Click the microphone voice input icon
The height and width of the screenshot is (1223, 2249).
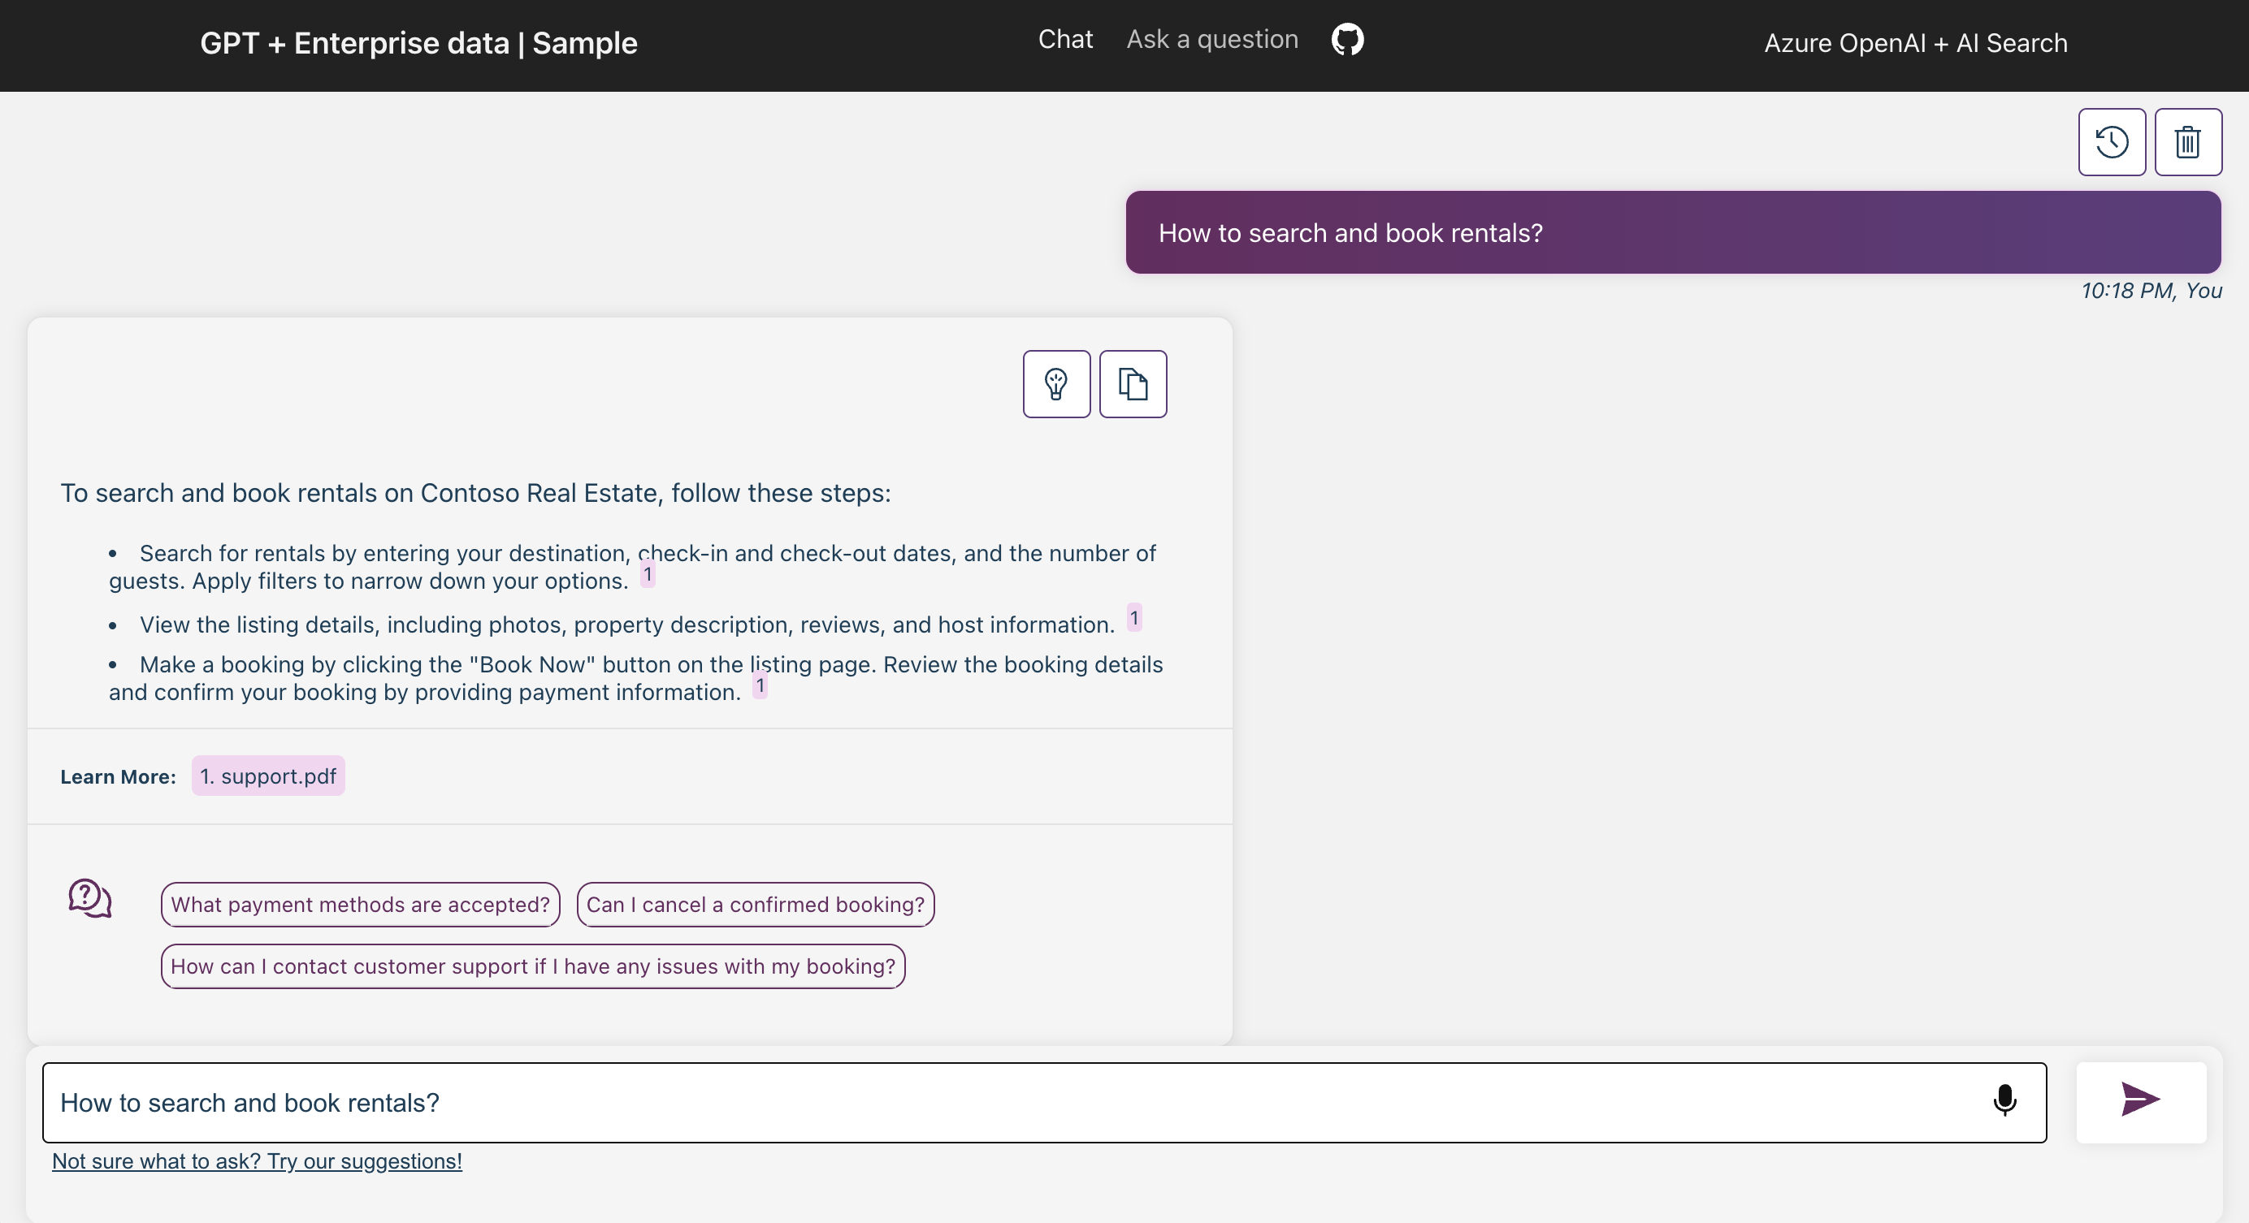(x=2004, y=1101)
